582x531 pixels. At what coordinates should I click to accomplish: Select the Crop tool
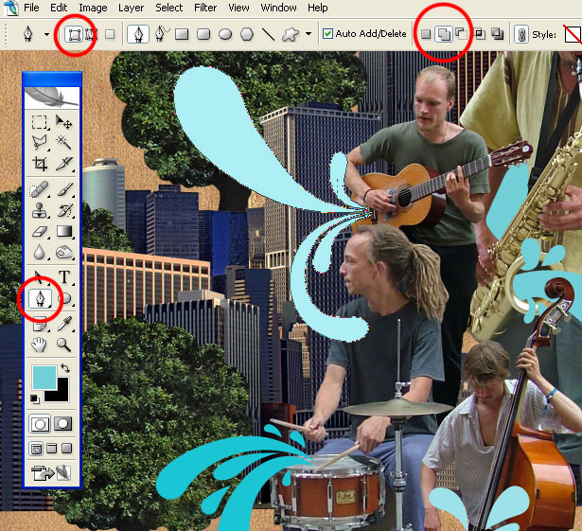[x=40, y=164]
